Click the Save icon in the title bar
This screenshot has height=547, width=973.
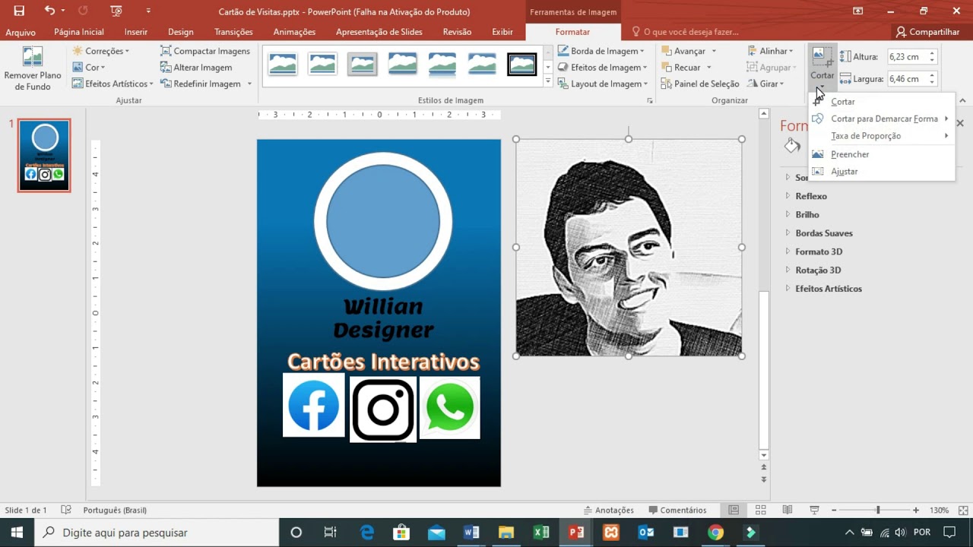coord(19,11)
